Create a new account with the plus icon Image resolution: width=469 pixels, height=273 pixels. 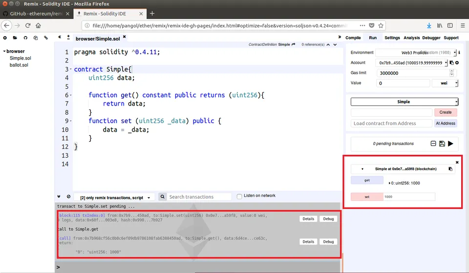point(457,63)
